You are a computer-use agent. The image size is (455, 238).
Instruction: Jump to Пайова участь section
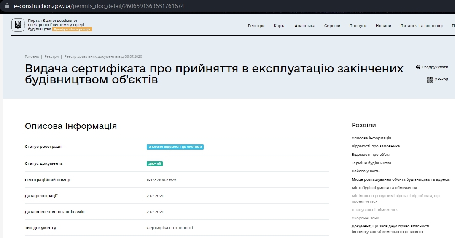[x=365, y=171]
